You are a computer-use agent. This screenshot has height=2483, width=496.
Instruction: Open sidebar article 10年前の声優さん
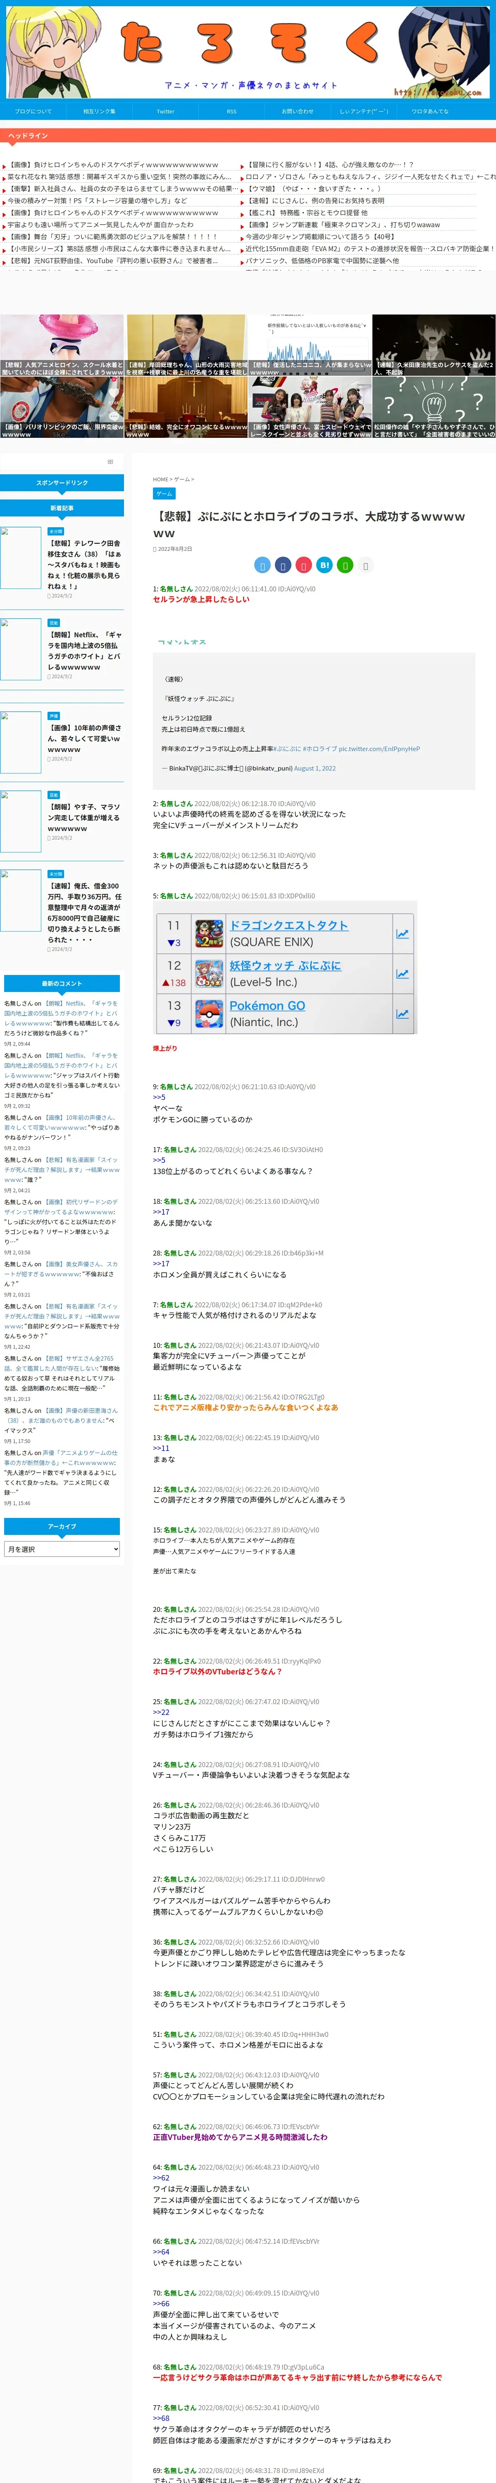coord(85,738)
